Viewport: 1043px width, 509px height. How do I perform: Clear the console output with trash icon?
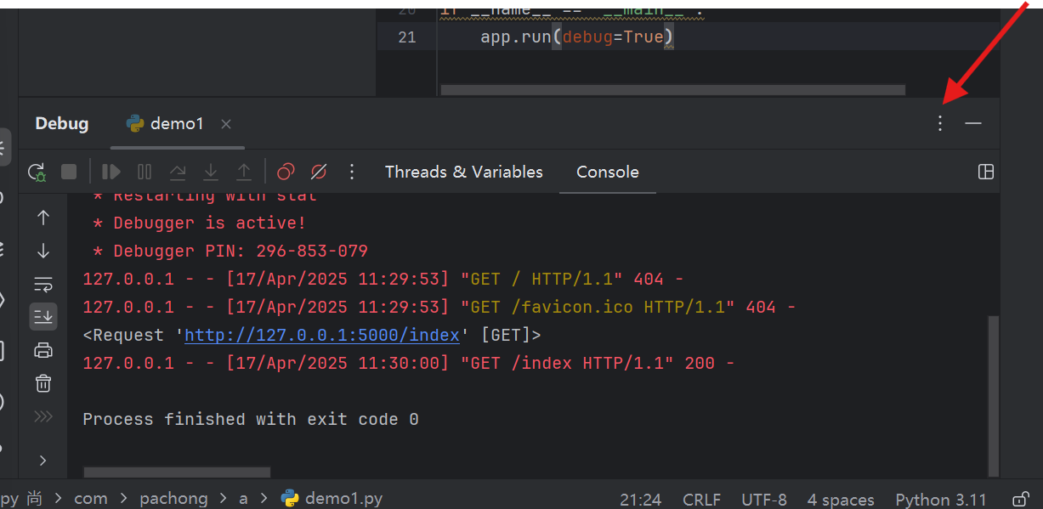(43, 383)
